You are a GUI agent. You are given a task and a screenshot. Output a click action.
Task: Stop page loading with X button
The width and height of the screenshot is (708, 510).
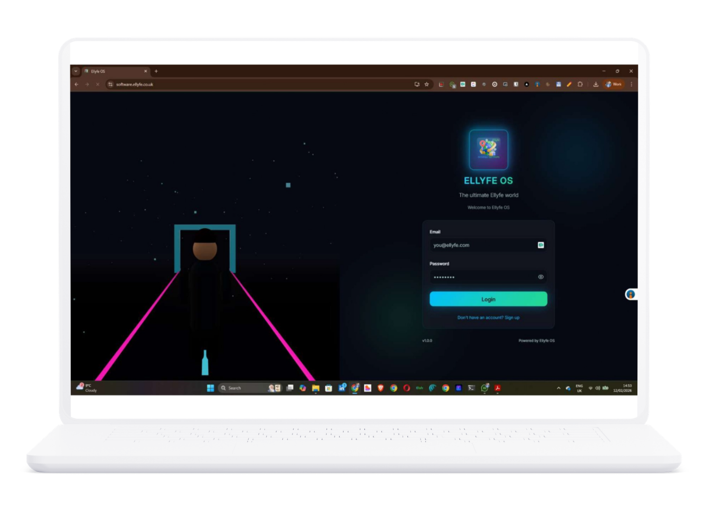(97, 84)
